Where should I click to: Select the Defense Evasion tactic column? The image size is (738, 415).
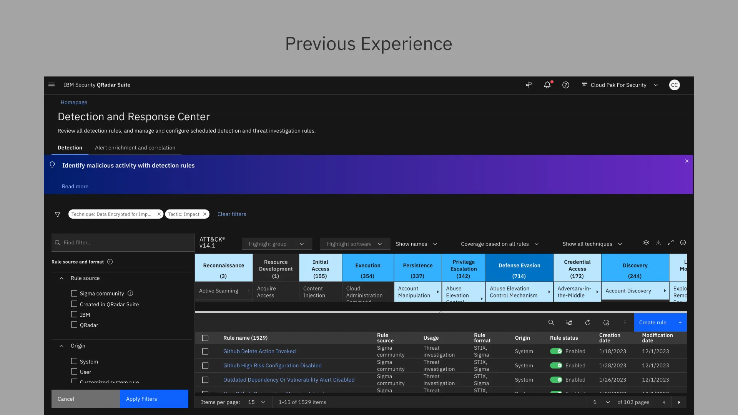tap(519, 268)
